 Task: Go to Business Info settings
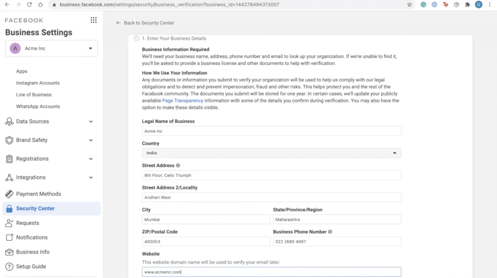click(x=33, y=252)
